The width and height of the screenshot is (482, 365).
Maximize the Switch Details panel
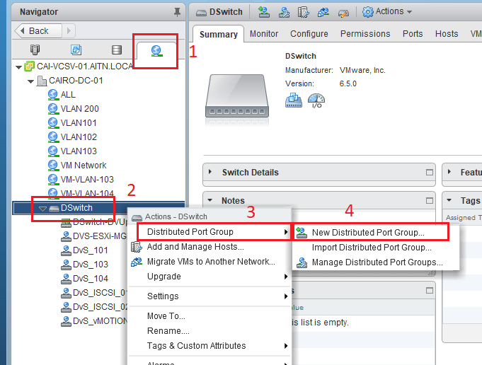click(429, 172)
